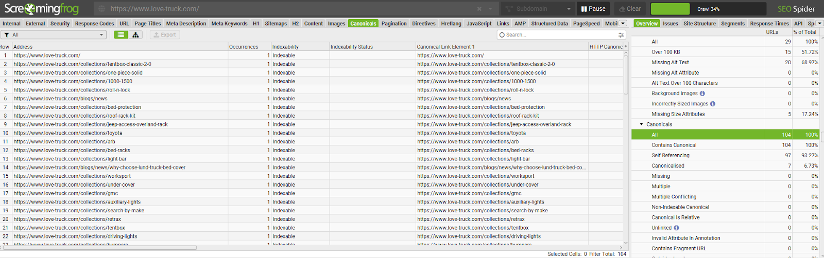Click the vertical scrollbar of the URL table

coord(626,75)
